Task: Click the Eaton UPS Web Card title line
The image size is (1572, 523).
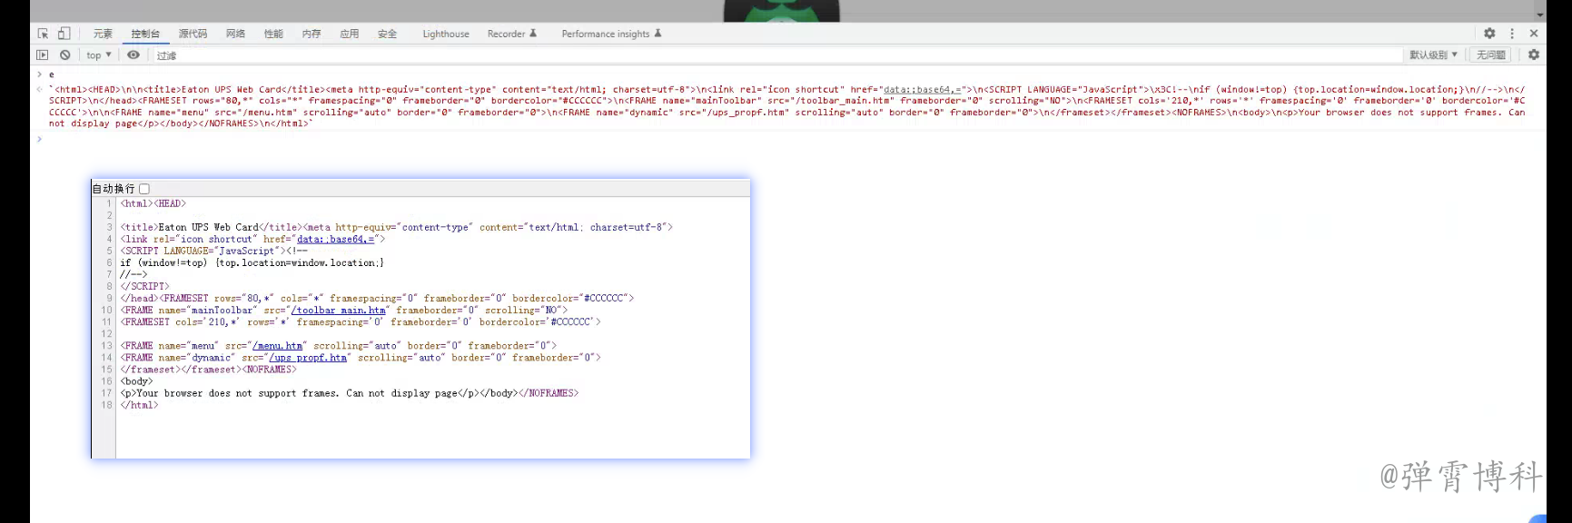Action: (397, 227)
